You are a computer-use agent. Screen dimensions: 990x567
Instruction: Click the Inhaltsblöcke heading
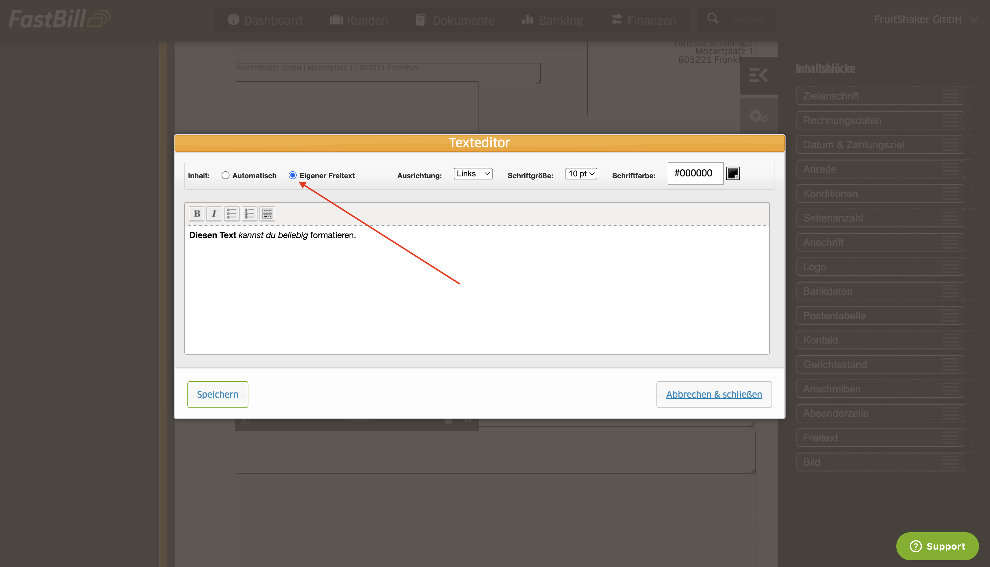coord(825,69)
